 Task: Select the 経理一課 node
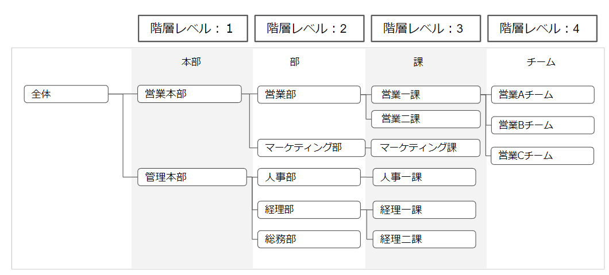[424, 210]
